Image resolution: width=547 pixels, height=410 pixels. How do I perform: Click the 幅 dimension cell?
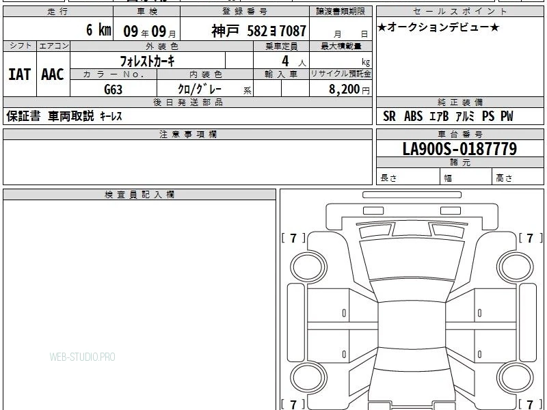466,176
